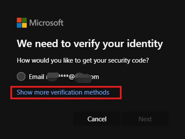Click the blue square in Microsoft logo
This screenshot has width=185, height=139.
pyautogui.click(x=19, y=25)
